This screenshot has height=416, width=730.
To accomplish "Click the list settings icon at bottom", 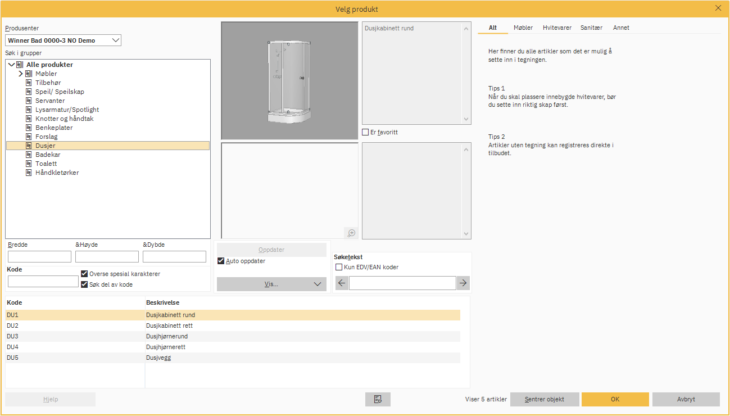I will pyautogui.click(x=378, y=399).
